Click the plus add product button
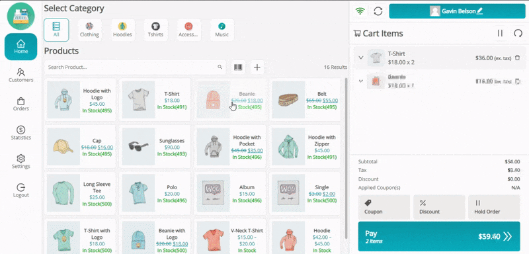 coord(257,67)
